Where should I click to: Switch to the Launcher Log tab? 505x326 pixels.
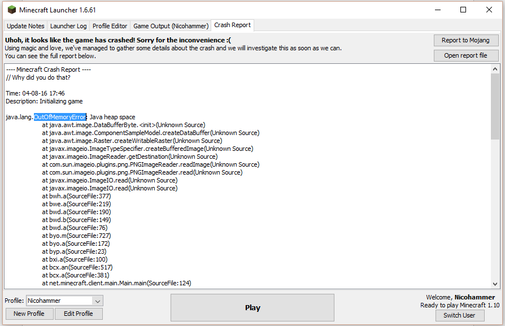tap(68, 26)
